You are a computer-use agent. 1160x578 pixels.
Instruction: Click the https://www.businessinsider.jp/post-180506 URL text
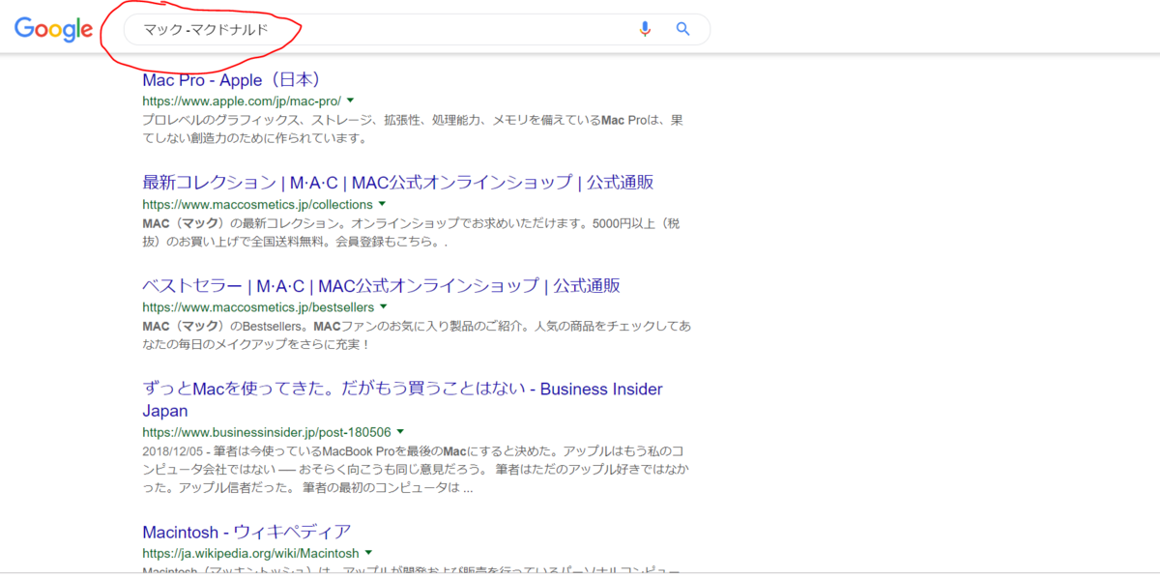tap(267, 433)
